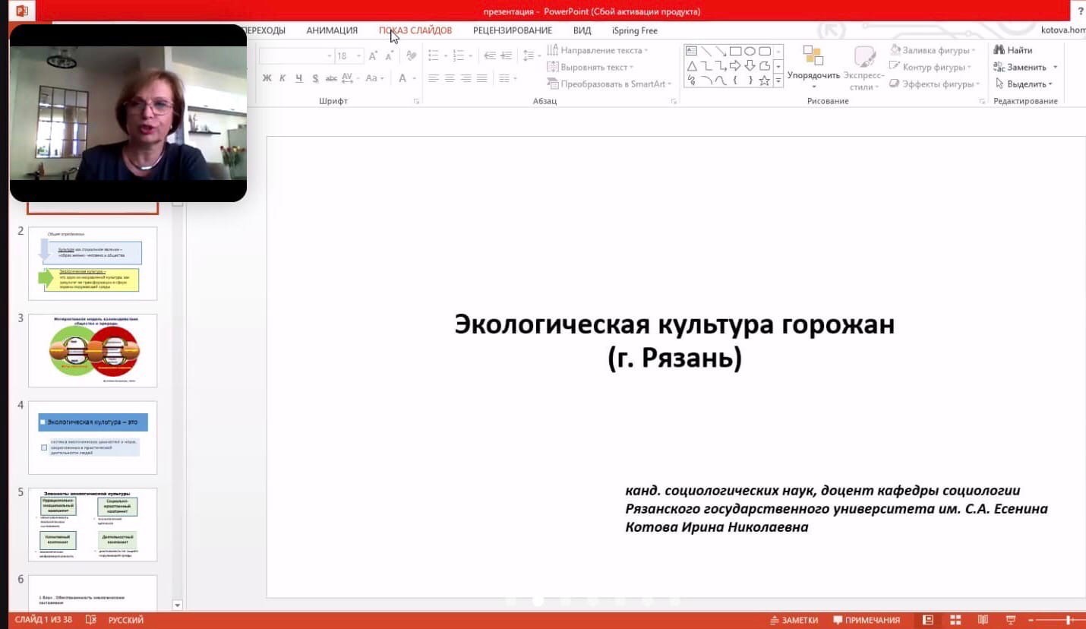Decrease font size
The width and height of the screenshot is (1086, 629).
pyautogui.click(x=389, y=56)
